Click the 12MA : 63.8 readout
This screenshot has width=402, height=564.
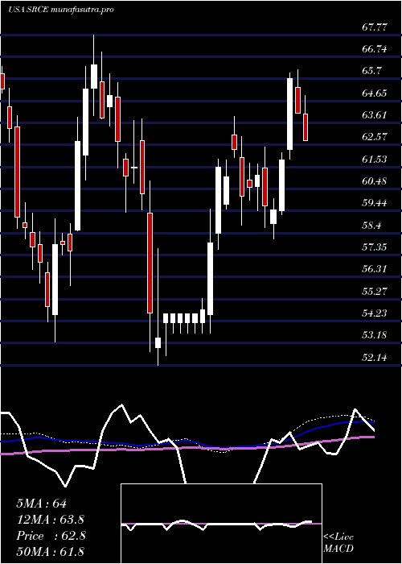[51, 520]
